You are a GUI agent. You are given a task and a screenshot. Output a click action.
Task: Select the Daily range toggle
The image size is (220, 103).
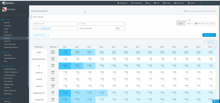(181, 24)
